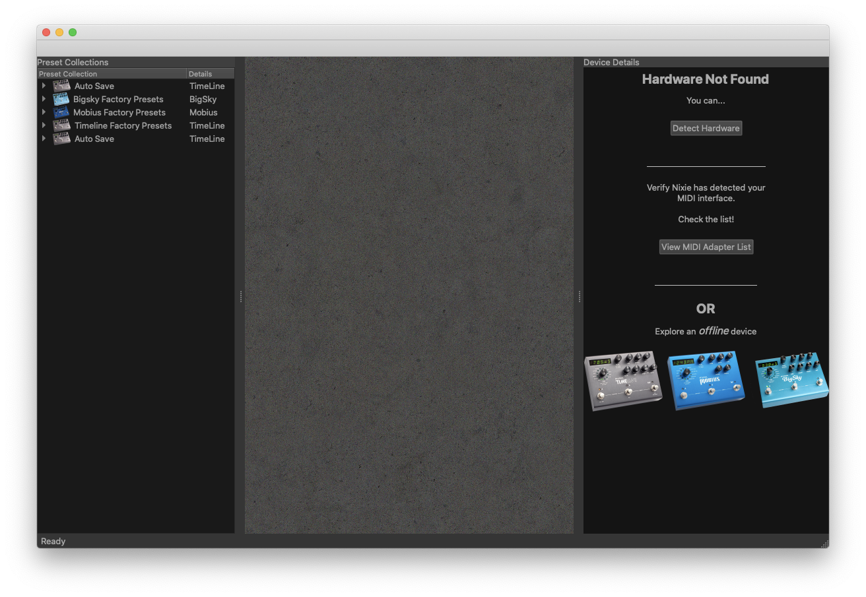Expand the Mobius Factory Presets collection

[44, 112]
